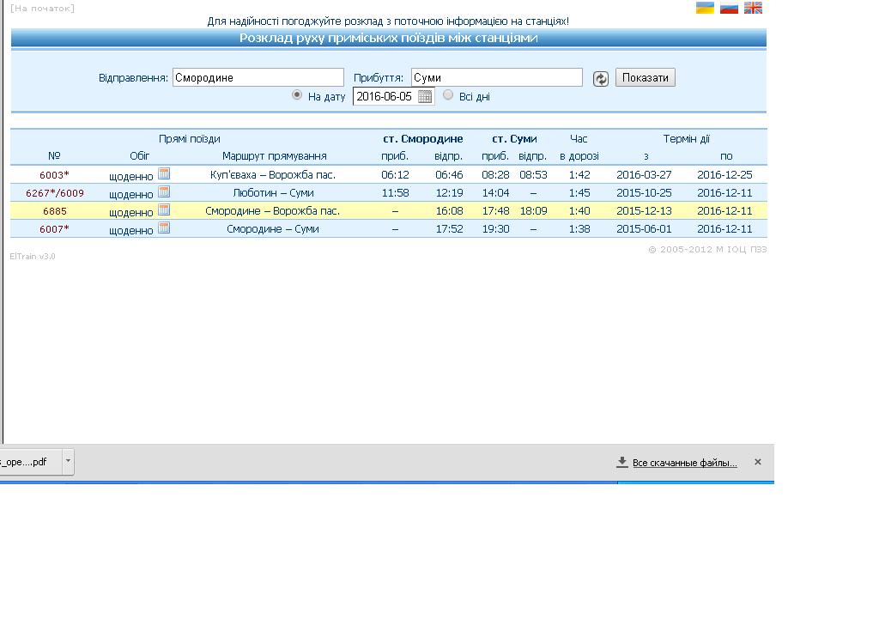This screenshot has width=879, height=637.
Task: Switch language to Ukrainian flag
Action: click(x=705, y=8)
